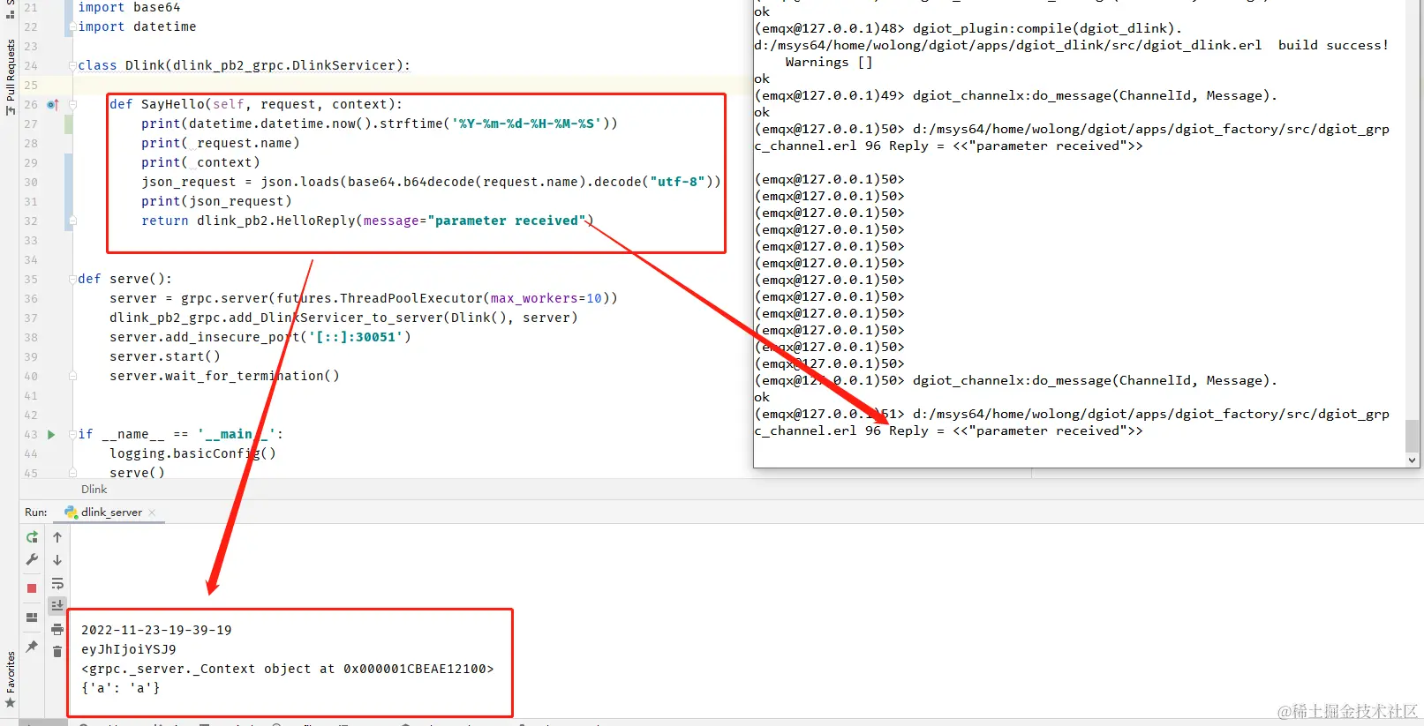Click the override gutter icon on line 26
1424x726 pixels.
coord(52,104)
